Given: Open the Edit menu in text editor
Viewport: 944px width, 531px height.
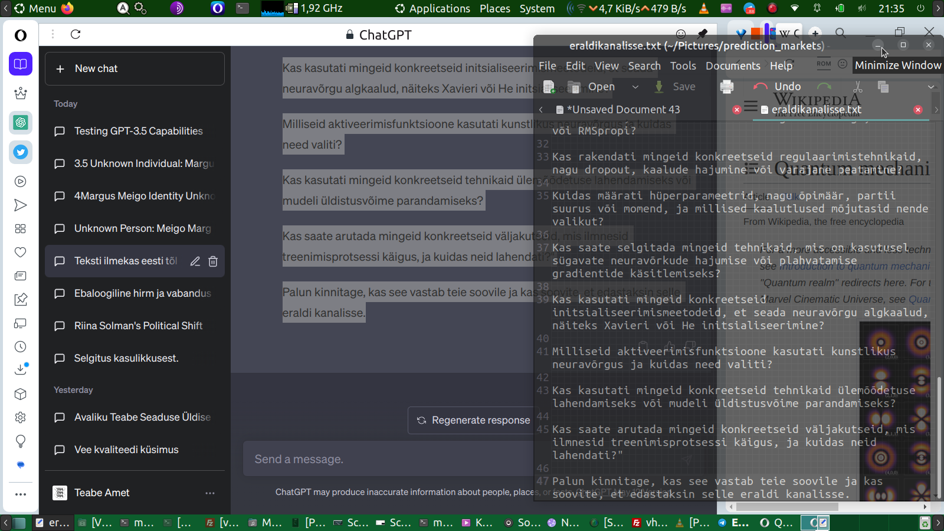Looking at the screenshot, I should pyautogui.click(x=575, y=66).
